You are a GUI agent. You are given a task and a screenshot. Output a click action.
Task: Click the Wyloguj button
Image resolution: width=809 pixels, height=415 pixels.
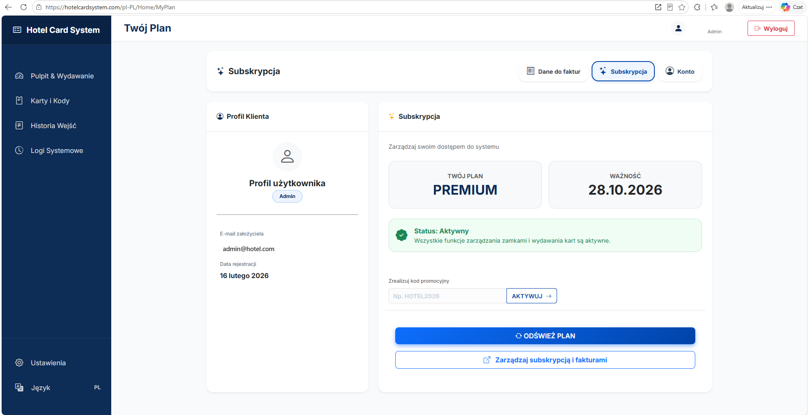[x=771, y=28]
